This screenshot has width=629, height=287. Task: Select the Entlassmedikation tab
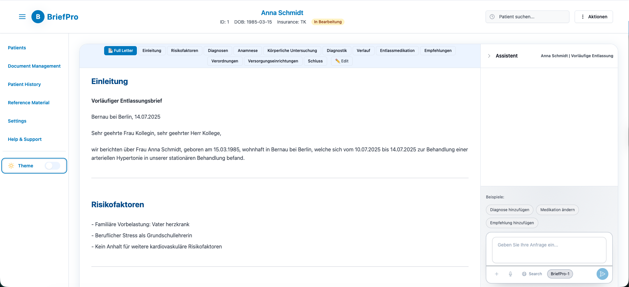[x=397, y=51]
